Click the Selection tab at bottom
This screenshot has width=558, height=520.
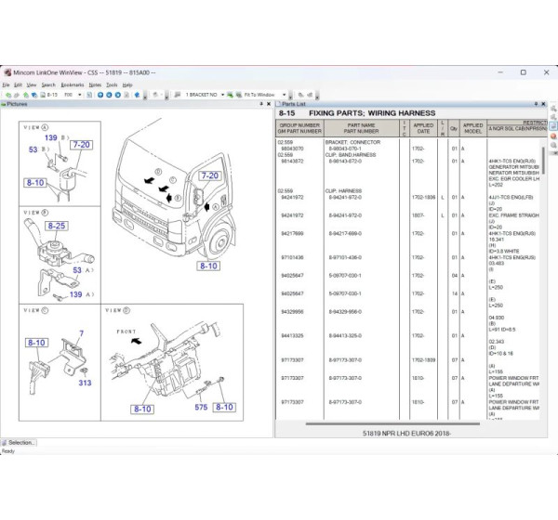20,443
